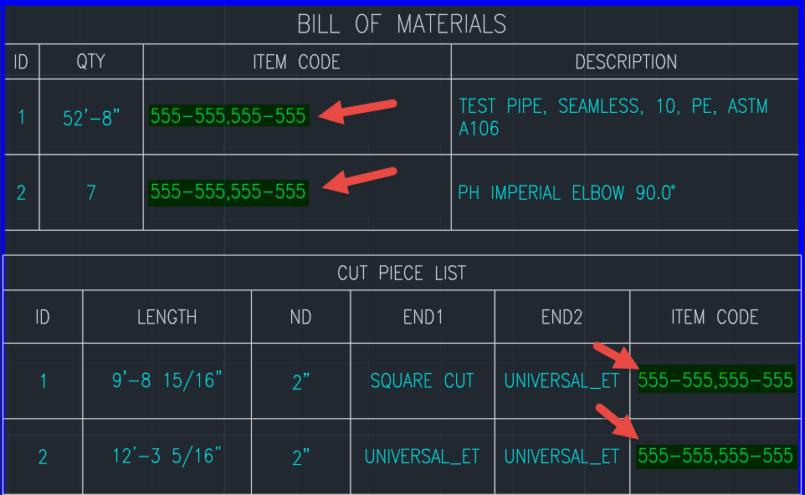Click the SQUARE CUT cell in END1

coord(422,380)
